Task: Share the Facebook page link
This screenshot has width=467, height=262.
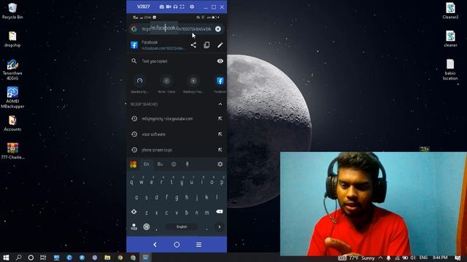Action: (x=193, y=45)
